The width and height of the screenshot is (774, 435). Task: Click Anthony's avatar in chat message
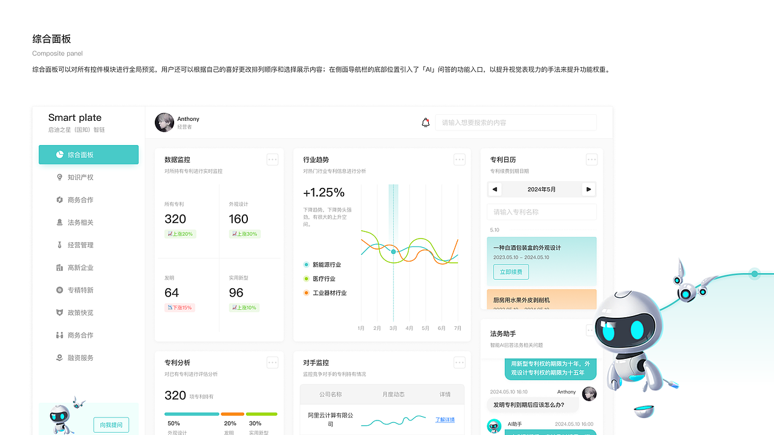589,394
